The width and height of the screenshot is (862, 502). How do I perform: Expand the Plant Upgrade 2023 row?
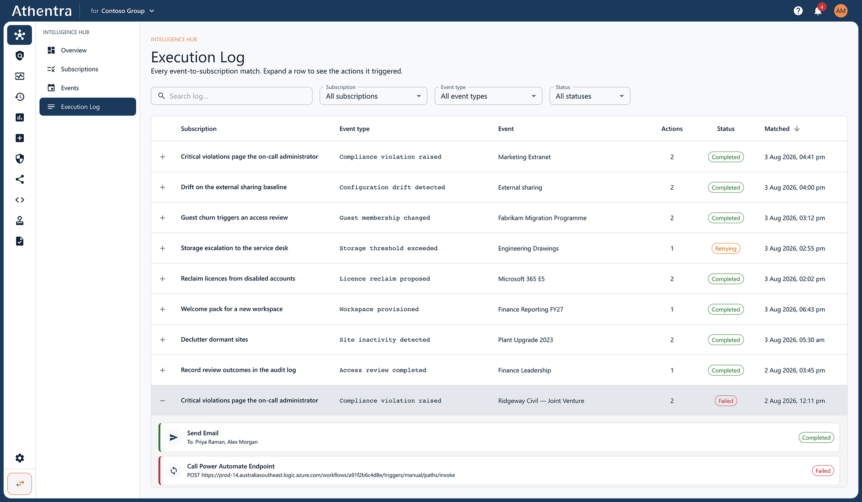coord(162,339)
